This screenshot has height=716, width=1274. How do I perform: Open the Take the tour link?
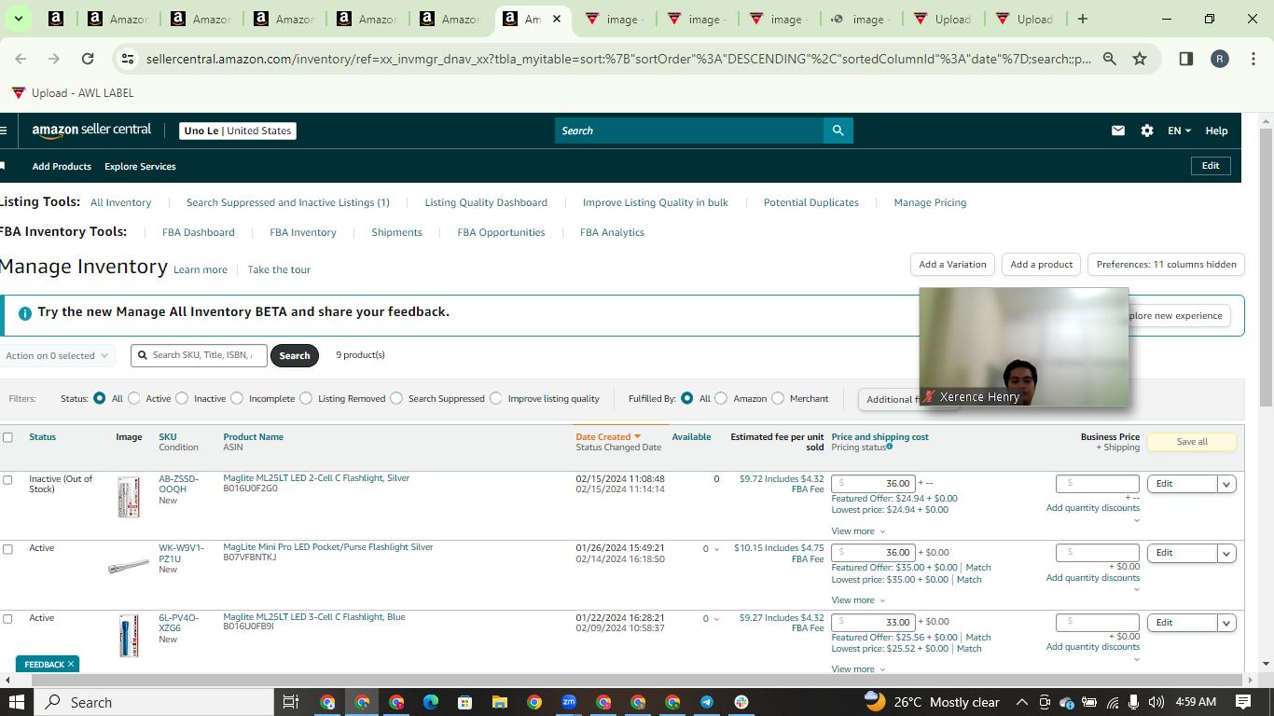coord(279,269)
